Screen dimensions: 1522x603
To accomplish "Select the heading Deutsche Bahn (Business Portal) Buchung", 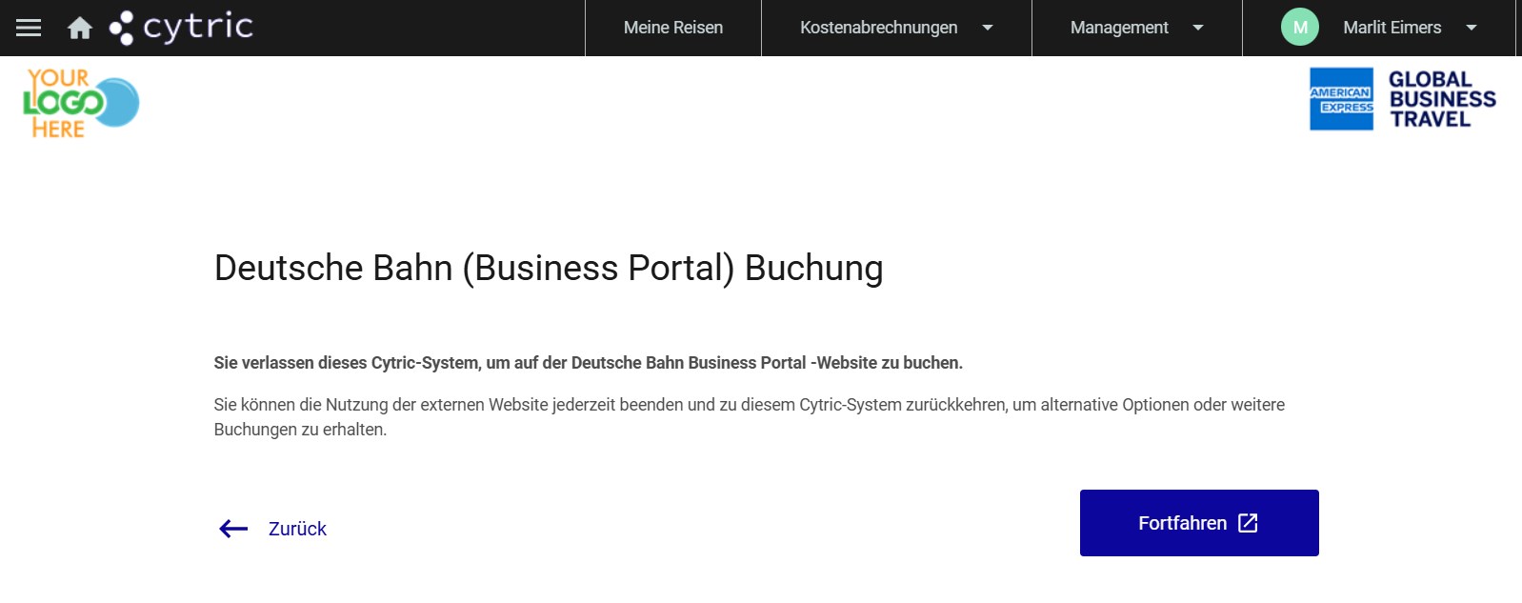I will click(x=549, y=268).
